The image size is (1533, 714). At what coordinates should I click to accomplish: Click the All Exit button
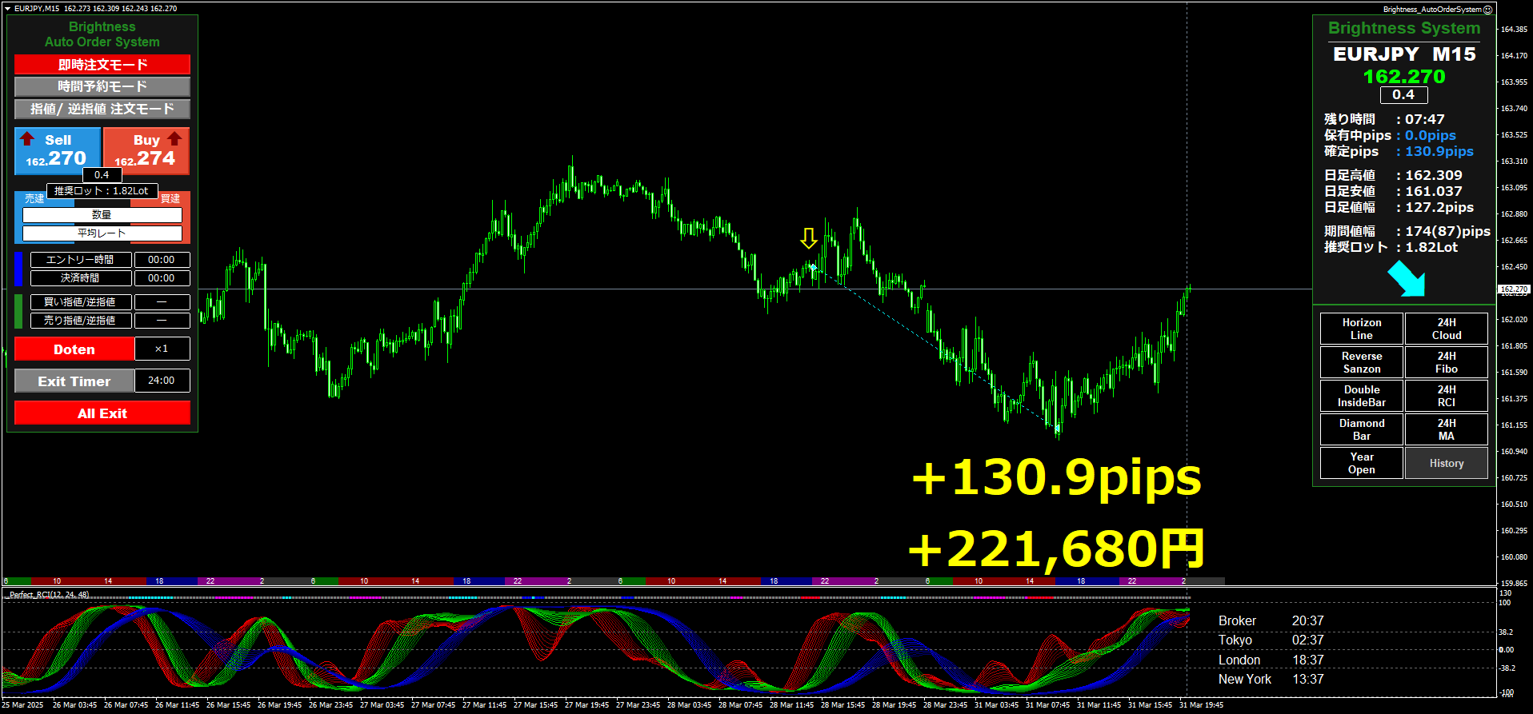(x=102, y=413)
